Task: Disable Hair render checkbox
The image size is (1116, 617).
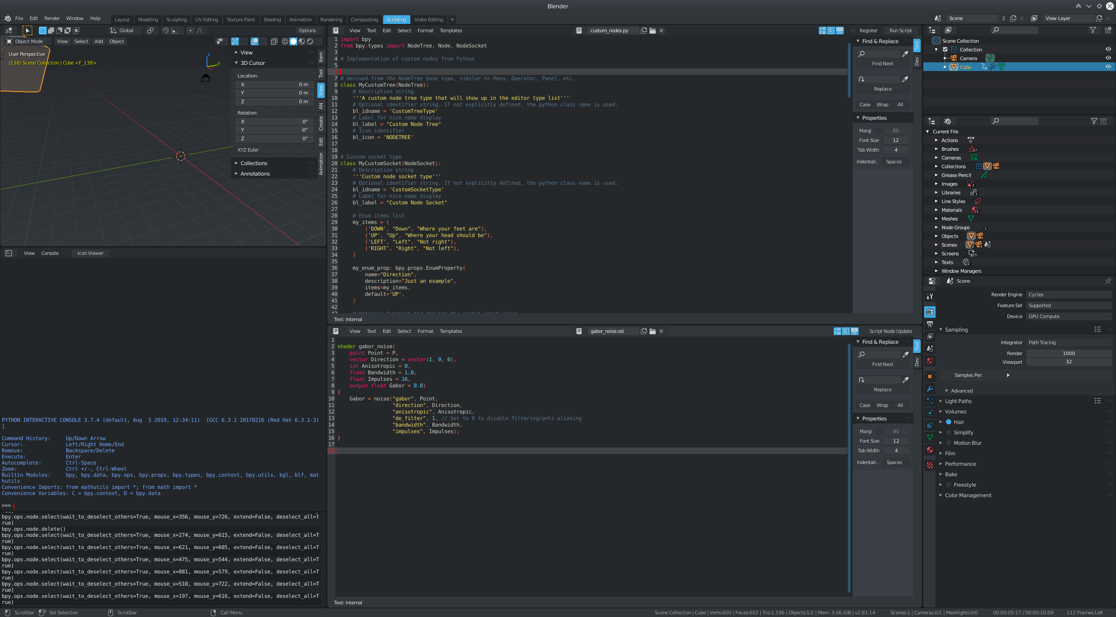Action: click(x=949, y=422)
